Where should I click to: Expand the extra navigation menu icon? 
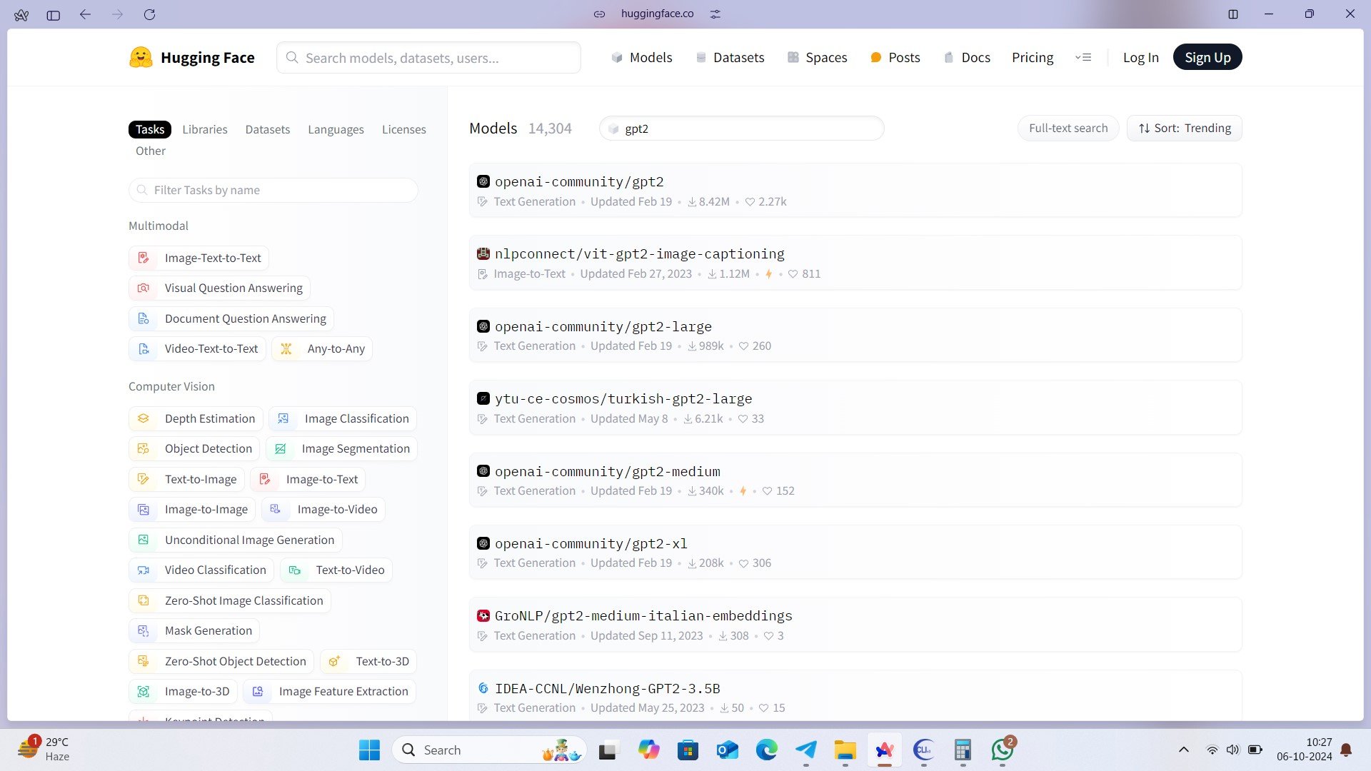[x=1083, y=57]
